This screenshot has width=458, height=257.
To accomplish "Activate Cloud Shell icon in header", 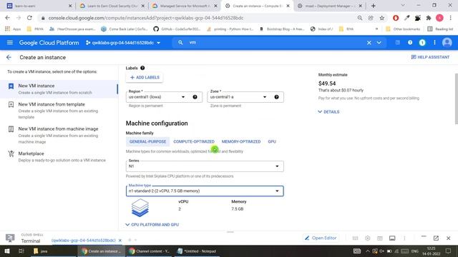I will tap(398, 43).
